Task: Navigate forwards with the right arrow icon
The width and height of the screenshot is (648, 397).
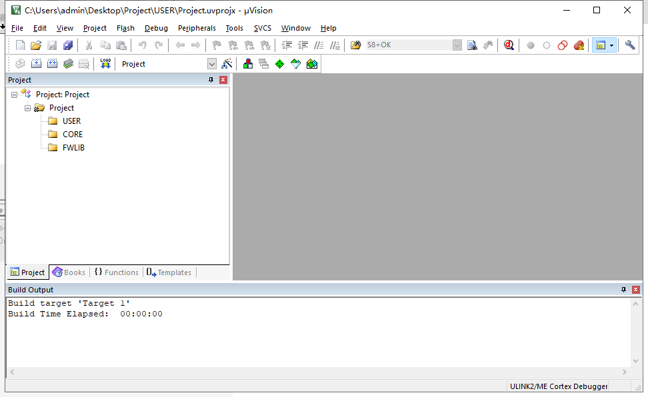Action: (x=196, y=45)
